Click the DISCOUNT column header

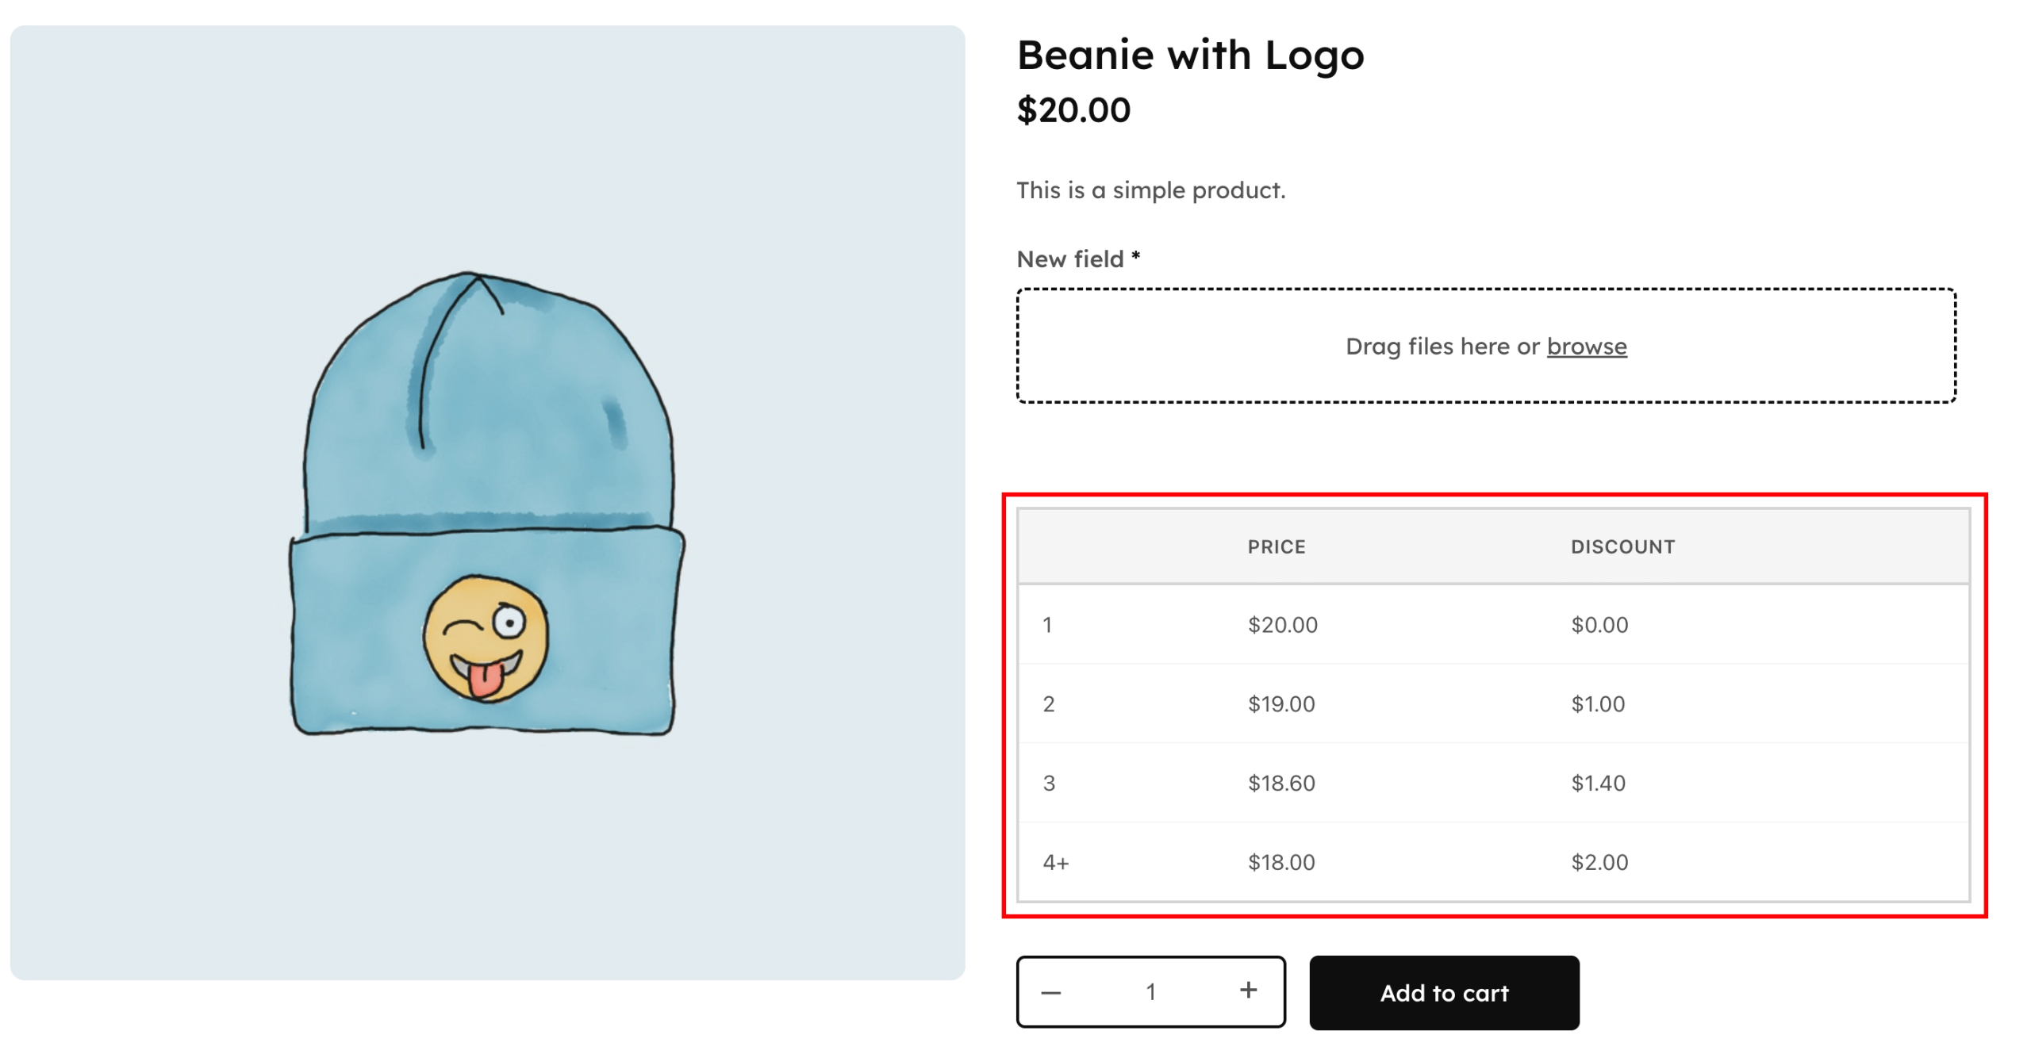(x=1623, y=546)
